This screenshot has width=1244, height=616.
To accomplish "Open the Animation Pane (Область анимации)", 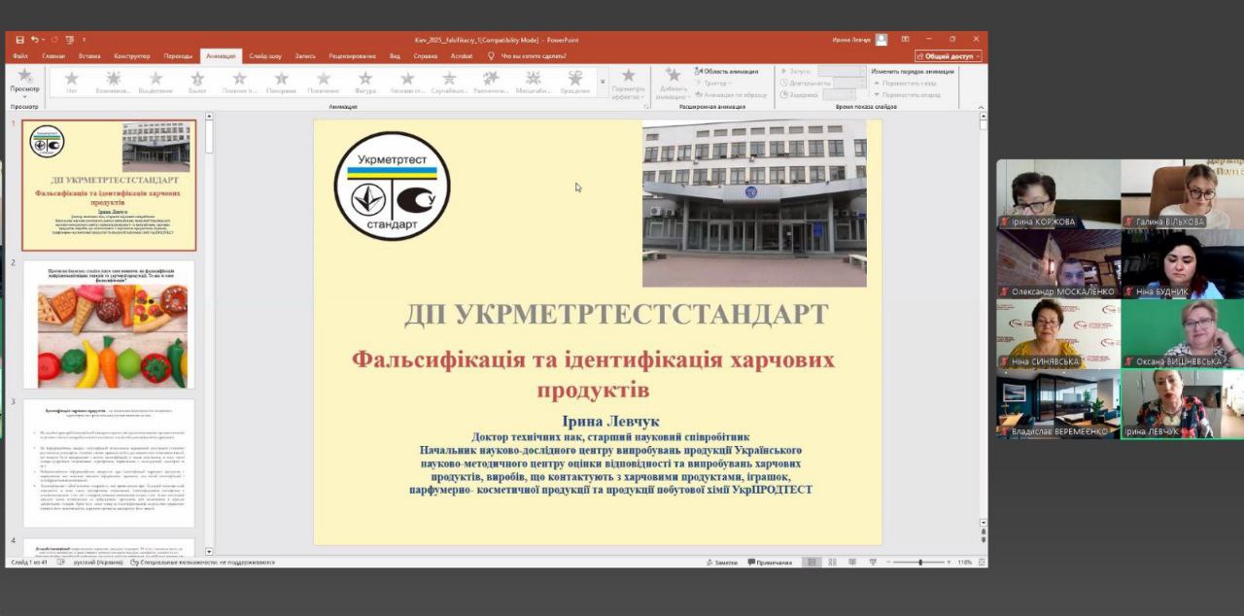I will pyautogui.click(x=727, y=71).
